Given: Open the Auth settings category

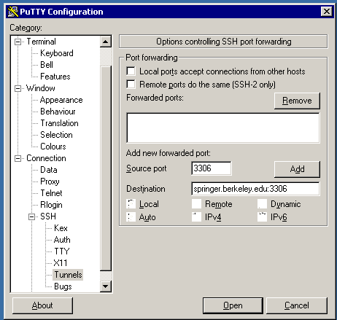Looking at the screenshot, I should pyautogui.click(x=62, y=240).
